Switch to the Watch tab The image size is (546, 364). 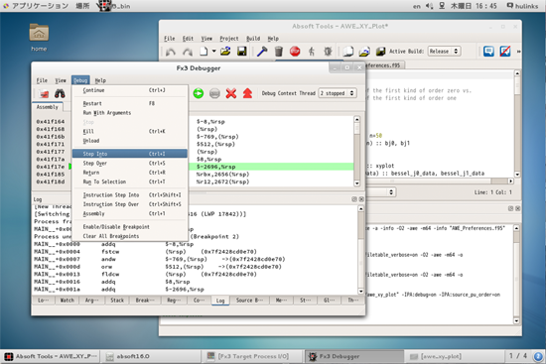point(67,301)
